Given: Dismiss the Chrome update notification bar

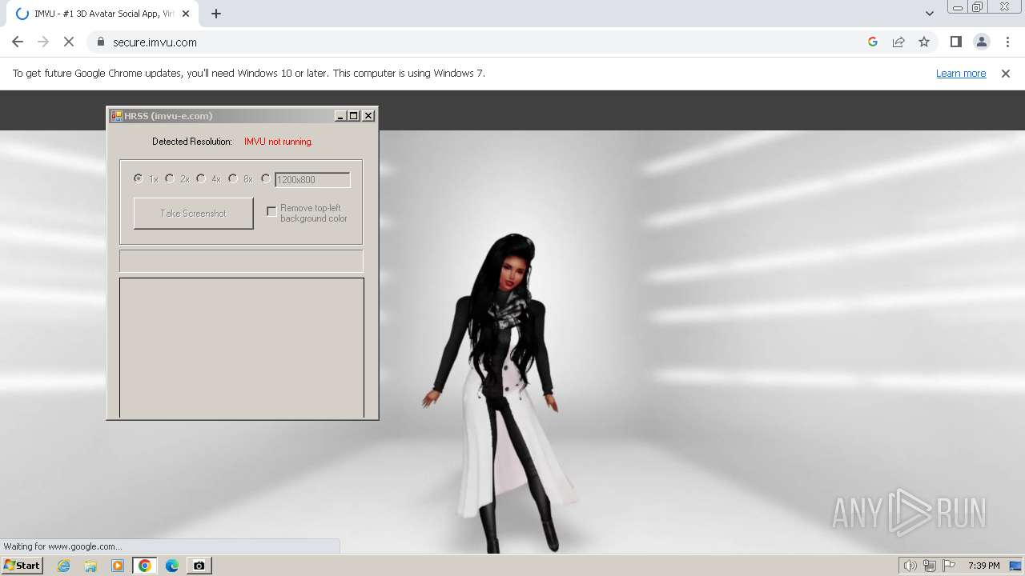Looking at the screenshot, I should point(1006,73).
